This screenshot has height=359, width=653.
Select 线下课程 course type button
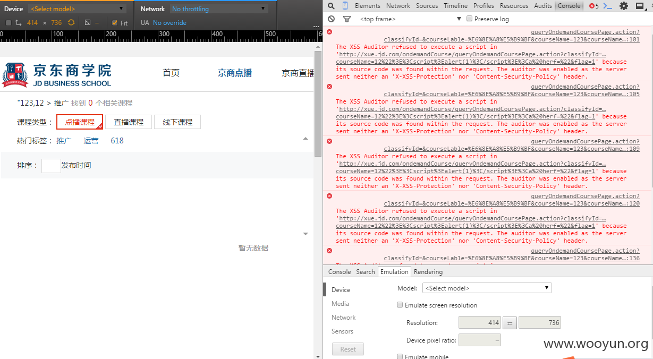[x=177, y=122]
